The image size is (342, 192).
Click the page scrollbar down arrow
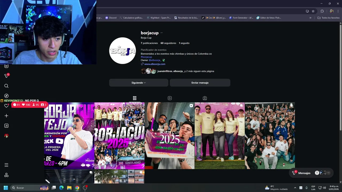341,182
